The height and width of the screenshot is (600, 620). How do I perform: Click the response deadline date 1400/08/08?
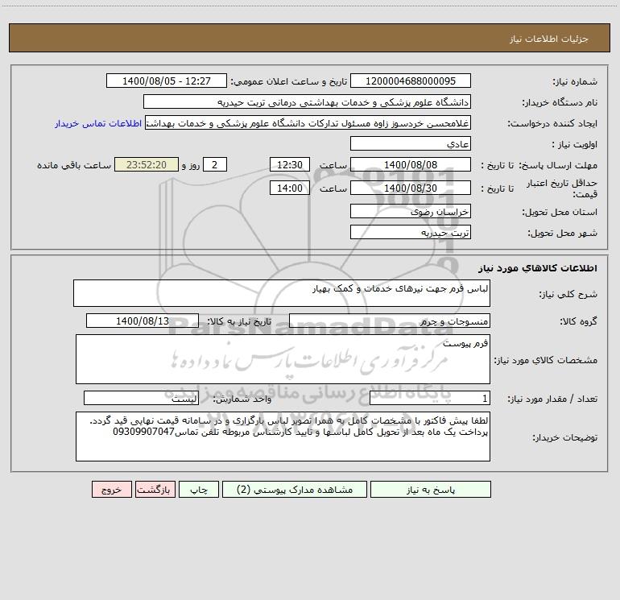tap(411, 164)
